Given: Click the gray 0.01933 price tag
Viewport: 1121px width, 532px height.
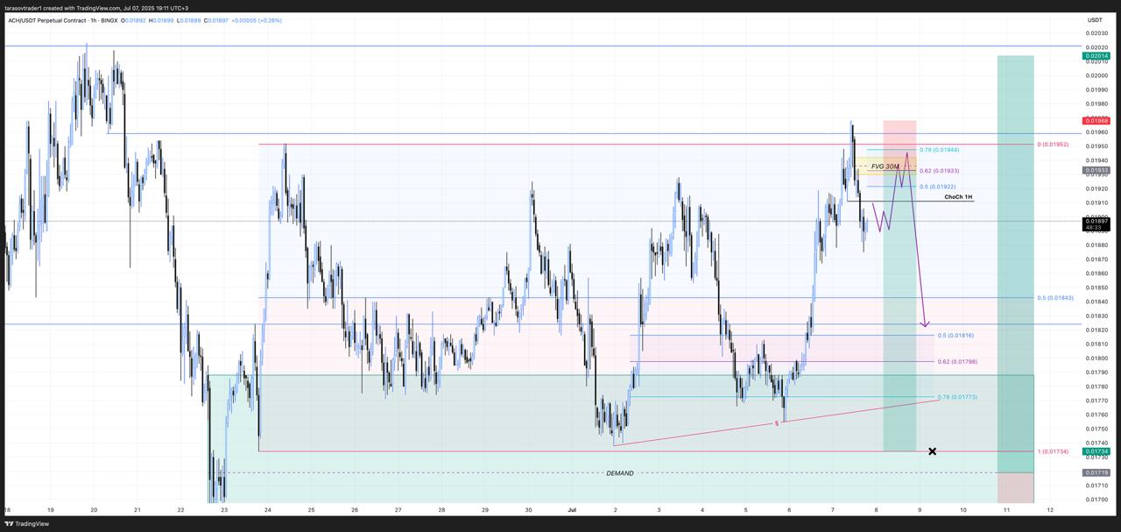Looking at the screenshot, I should pyautogui.click(x=1097, y=170).
